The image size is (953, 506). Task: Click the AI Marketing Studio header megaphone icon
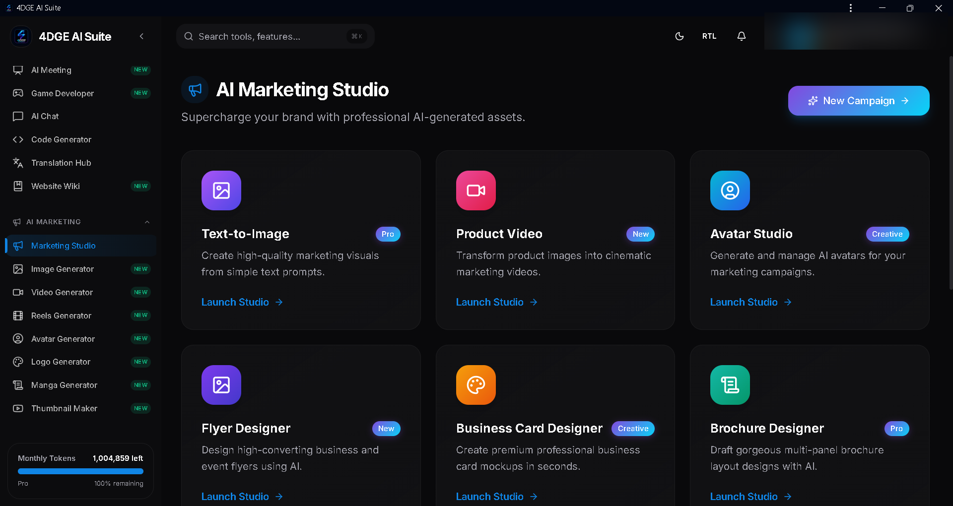195,90
